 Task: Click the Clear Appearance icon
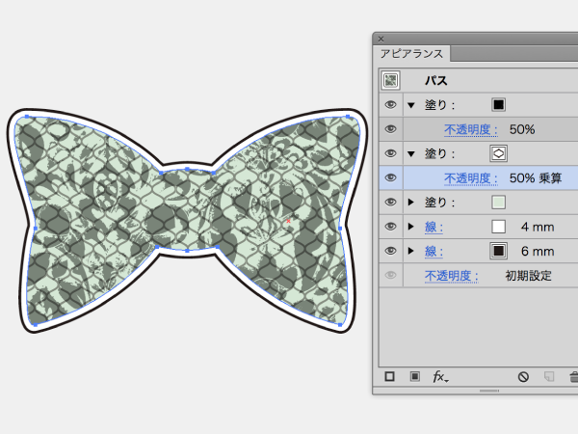[x=523, y=377]
